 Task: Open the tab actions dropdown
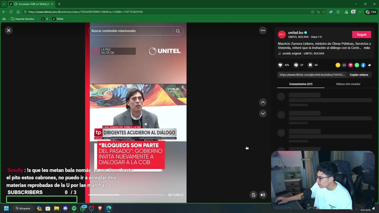pyautogui.click(x=4, y=4)
